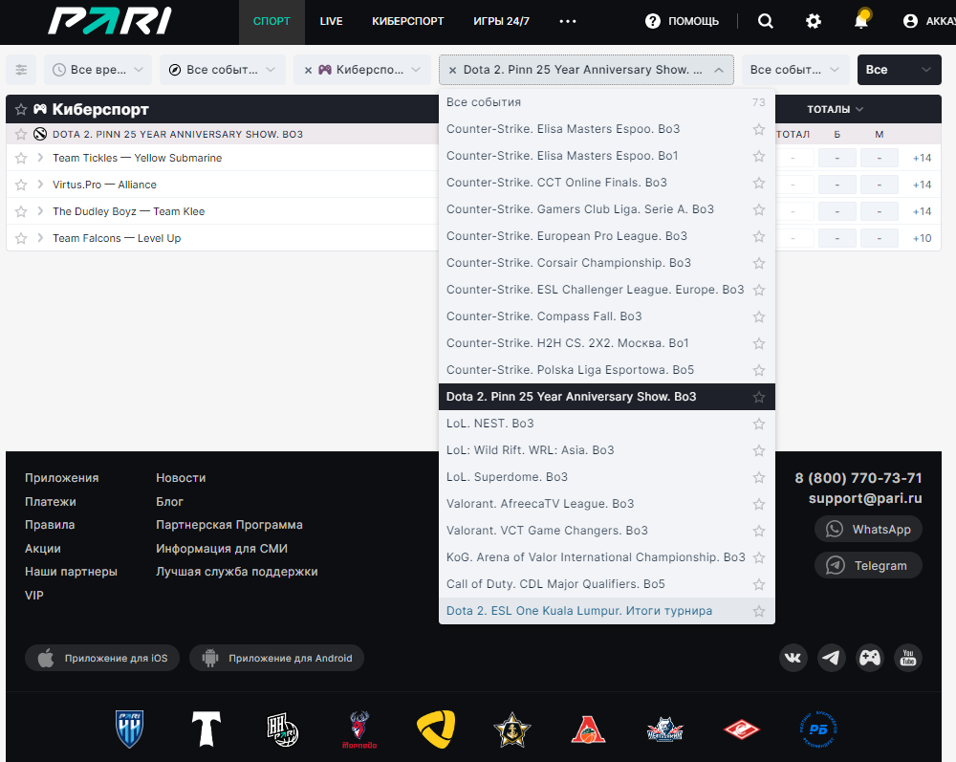This screenshot has width=956, height=762.
Task: Open the ТОТАЛЫ column dropdown
Action: (x=835, y=109)
